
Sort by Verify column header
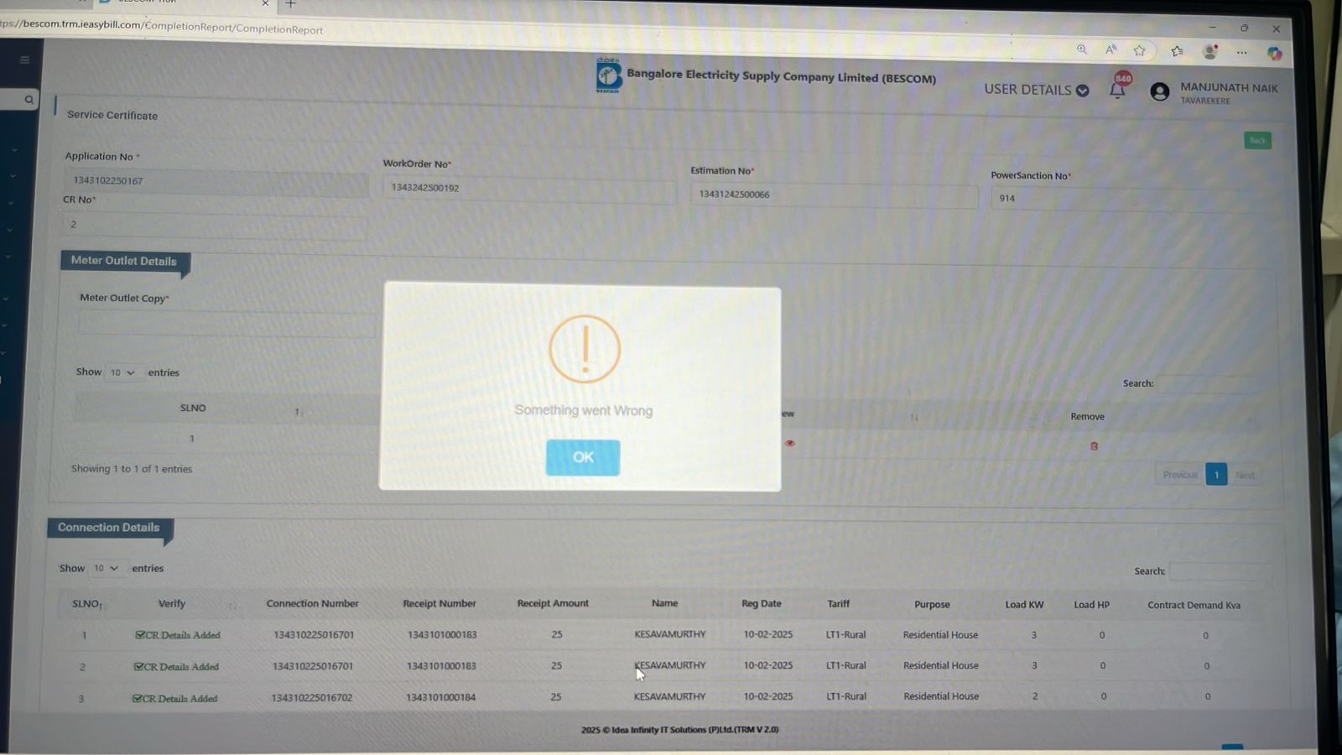tap(172, 603)
